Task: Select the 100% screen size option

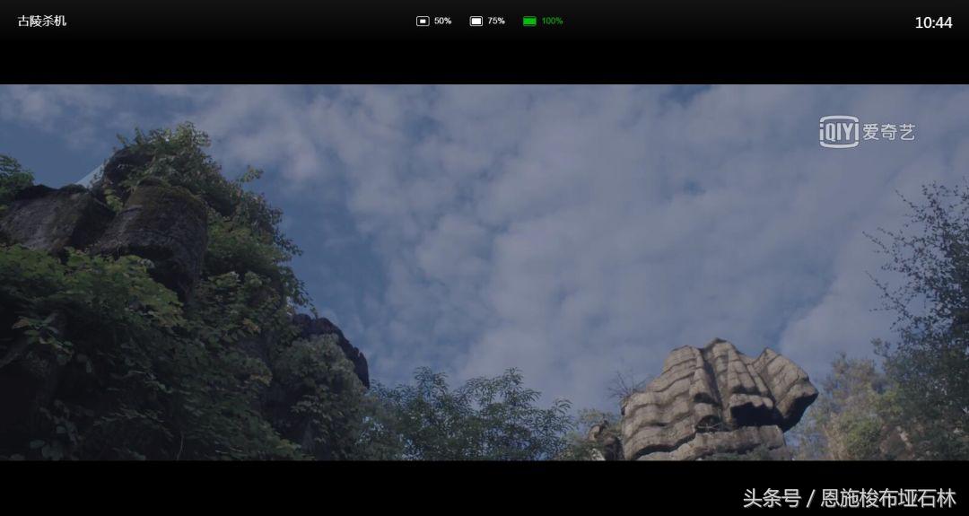Action: (543, 21)
